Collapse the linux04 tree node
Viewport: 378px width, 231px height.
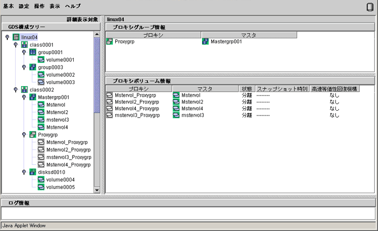(7, 37)
